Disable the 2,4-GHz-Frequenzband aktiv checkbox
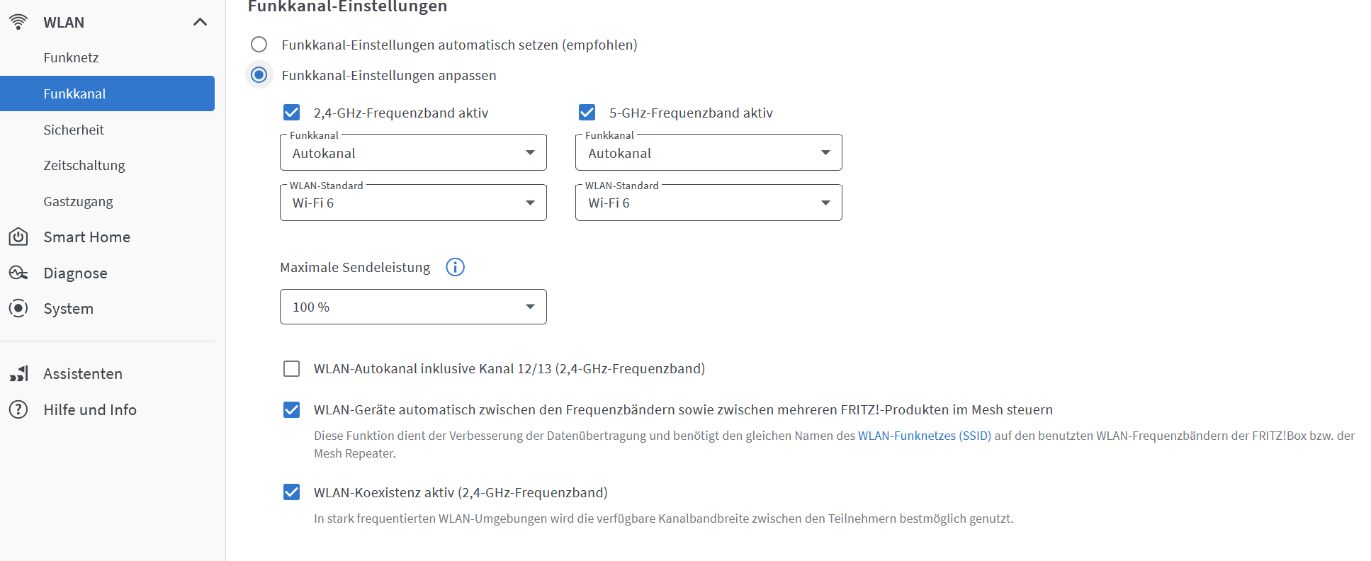The width and height of the screenshot is (1371, 561). coord(292,113)
